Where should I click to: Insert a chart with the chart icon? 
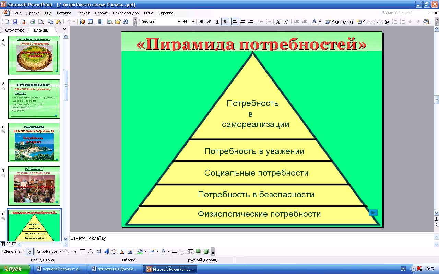point(82,22)
